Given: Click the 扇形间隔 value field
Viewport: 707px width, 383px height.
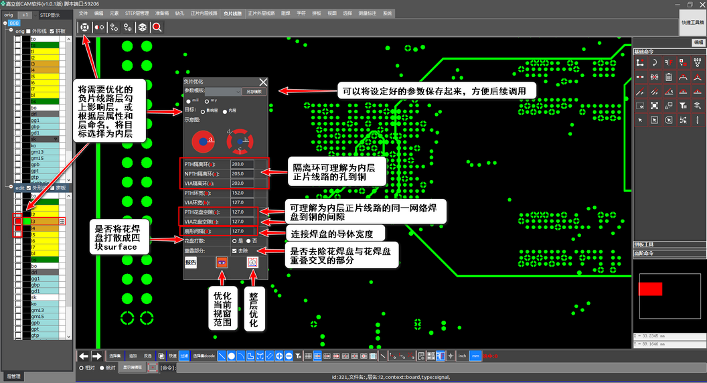Looking at the screenshot, I should [242, 232].
